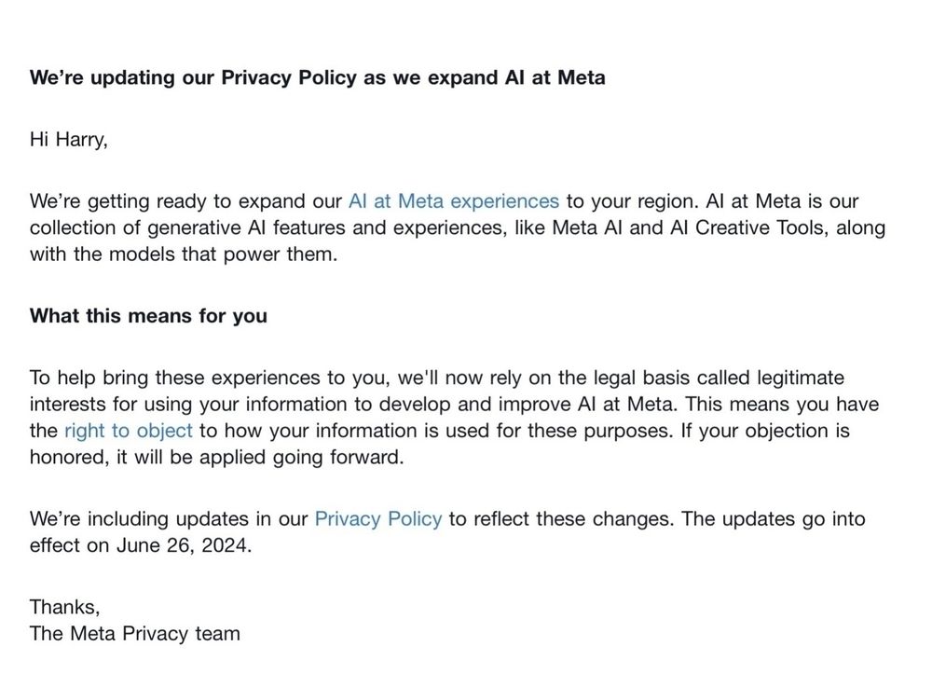Click the phrase "to your region"
The width and height of the screenshot is (932, 674).
point(624,201)
